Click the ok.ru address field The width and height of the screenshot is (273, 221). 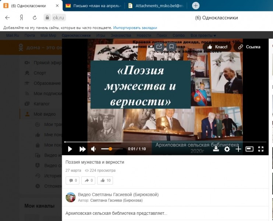[58, 18]
